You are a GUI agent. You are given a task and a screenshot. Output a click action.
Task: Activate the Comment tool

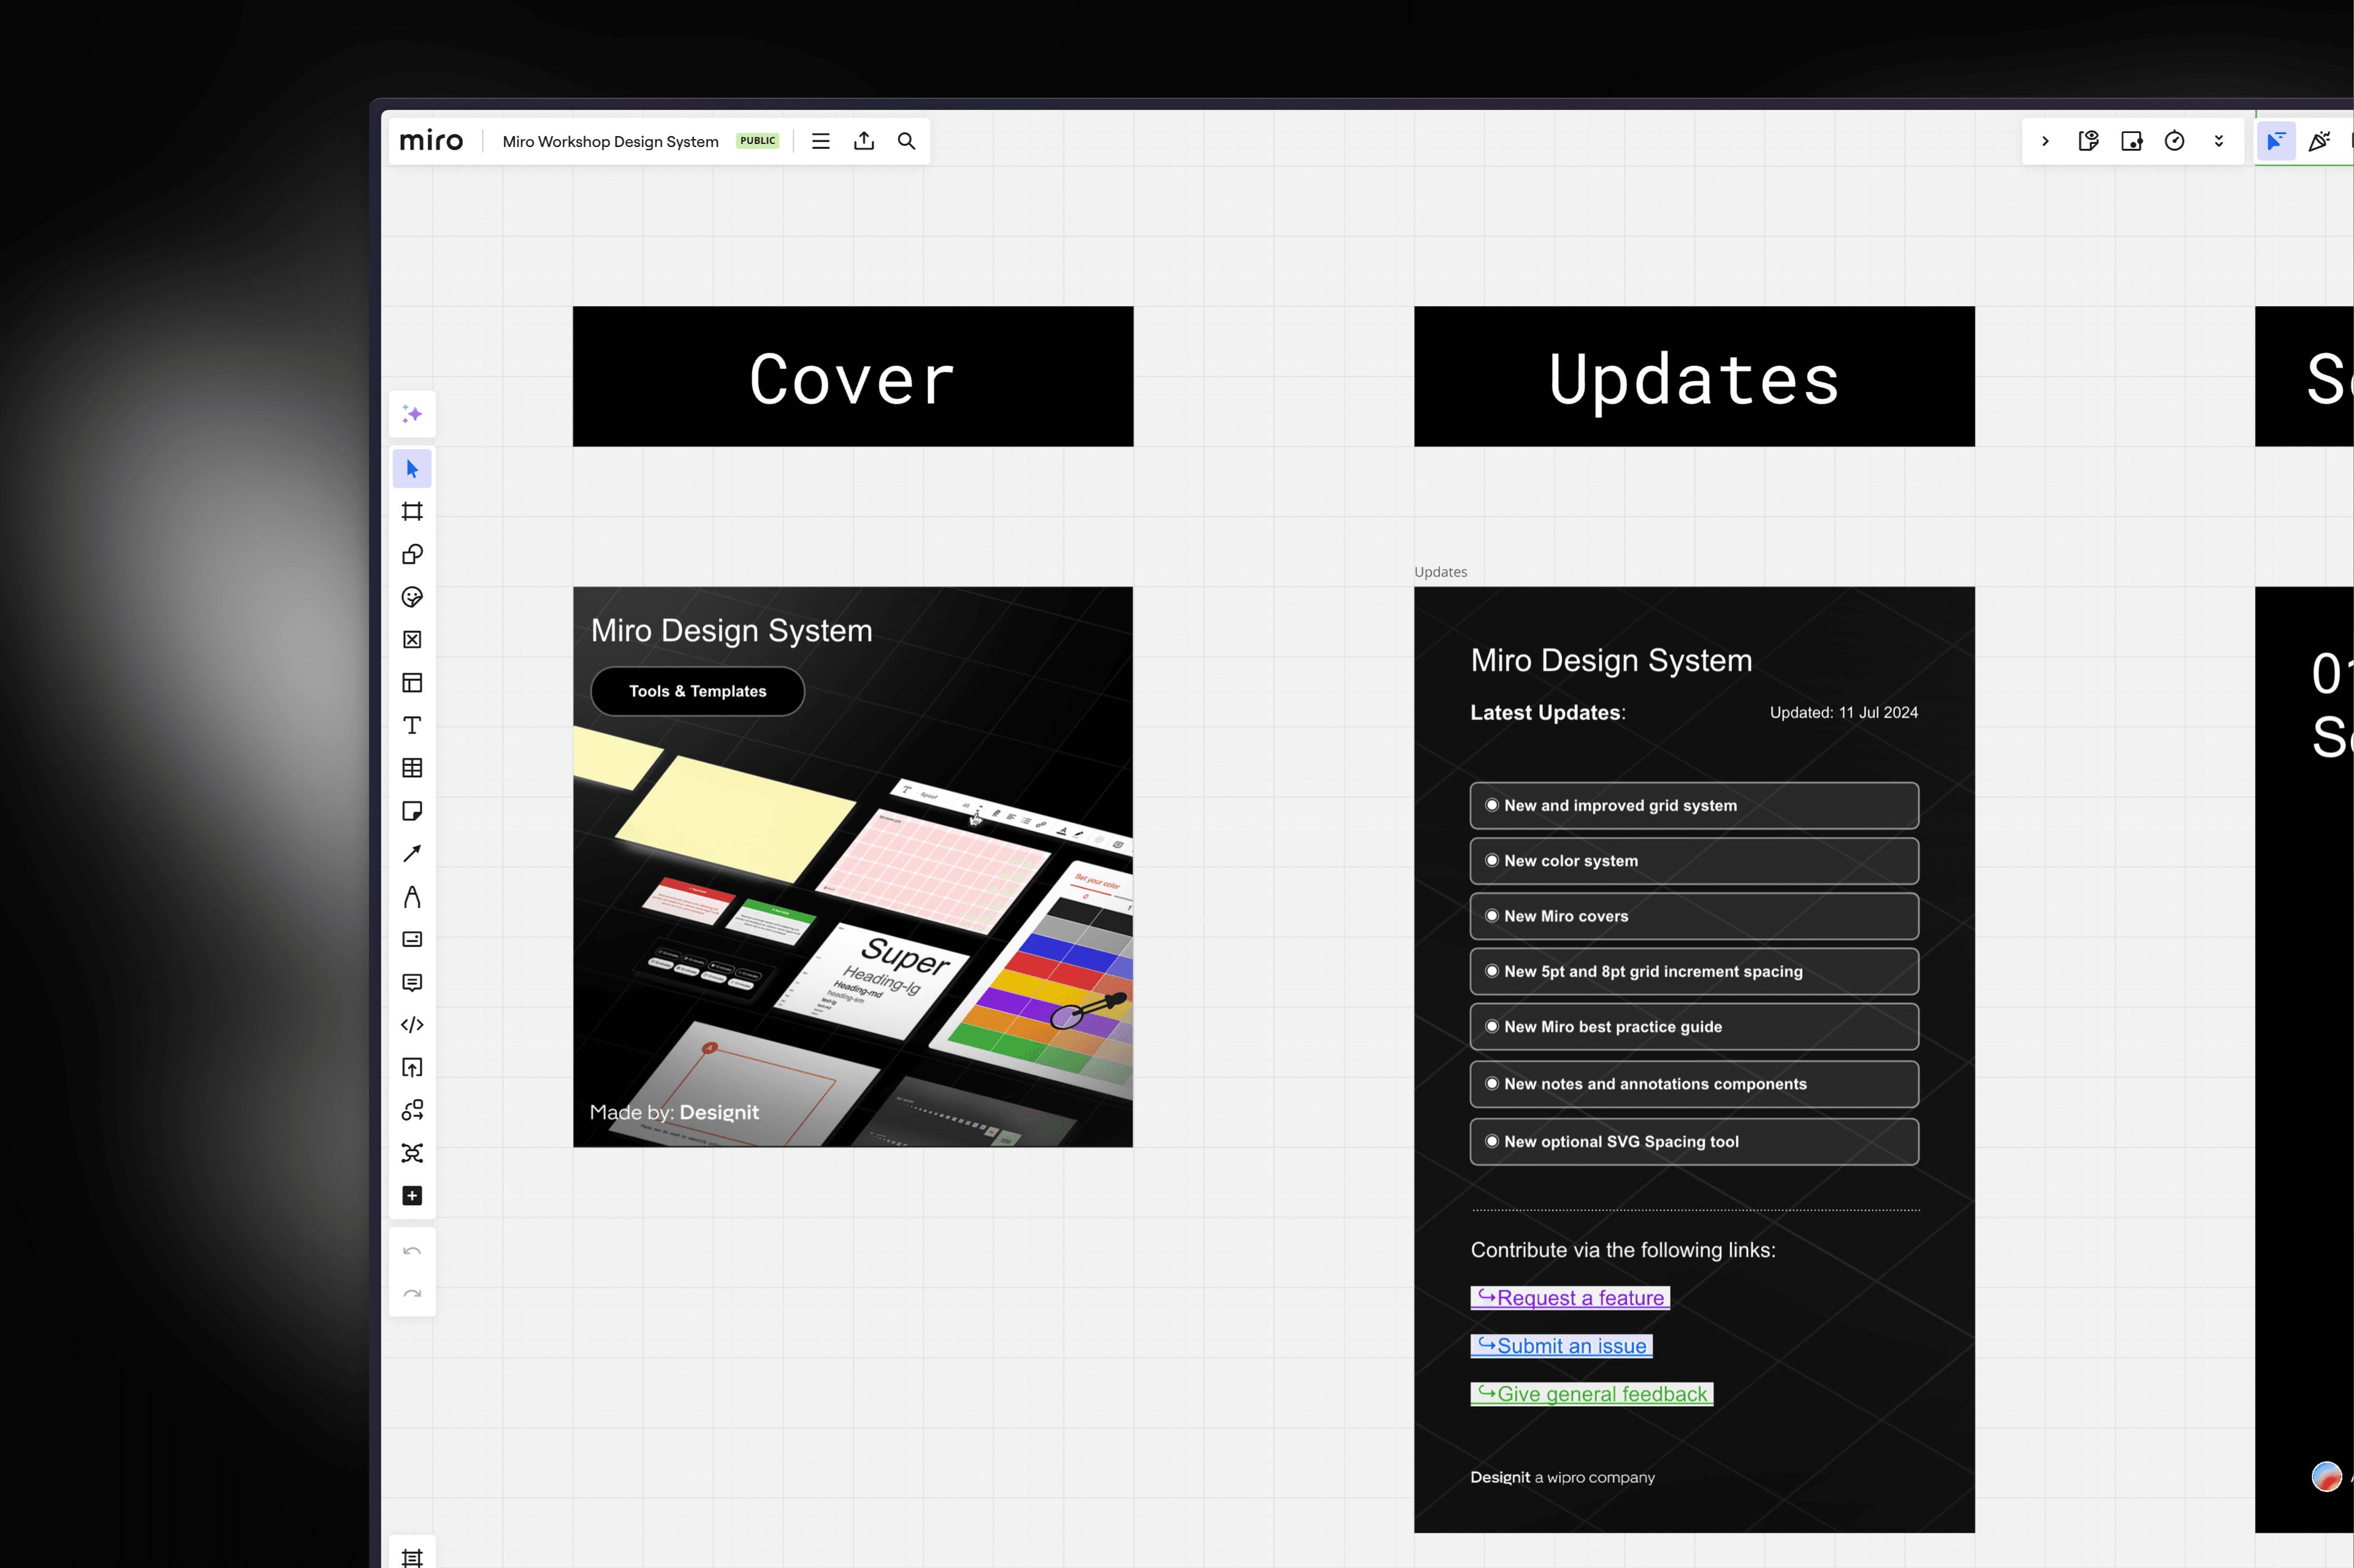tap(412, 983)
